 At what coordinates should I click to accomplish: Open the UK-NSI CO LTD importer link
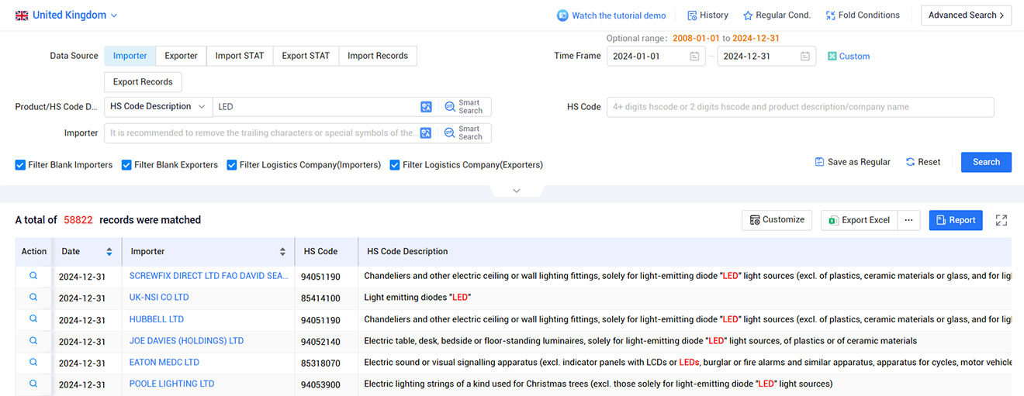pyautogui.click(x=159, y=298)
